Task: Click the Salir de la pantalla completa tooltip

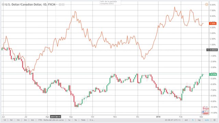Action: [110, 2]
